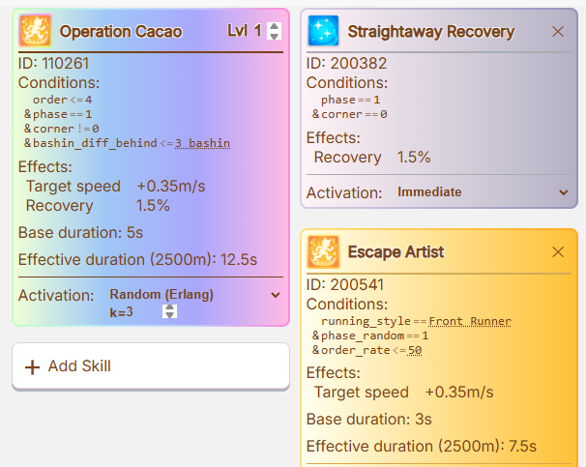Remove the Escape Artist skill card
This screenshot has width=586, height=467.
[x=558, y=252]
